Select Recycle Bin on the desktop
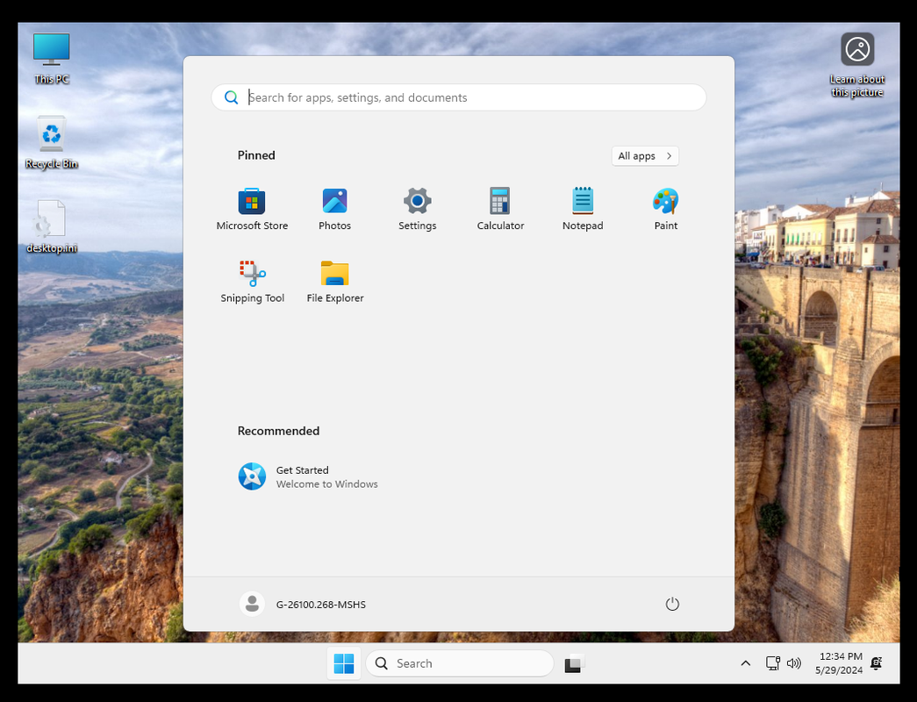 (x=52, y=143)
